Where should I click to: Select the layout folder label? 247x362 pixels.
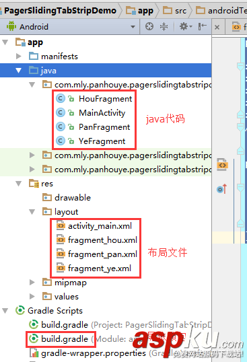[66, 212]
